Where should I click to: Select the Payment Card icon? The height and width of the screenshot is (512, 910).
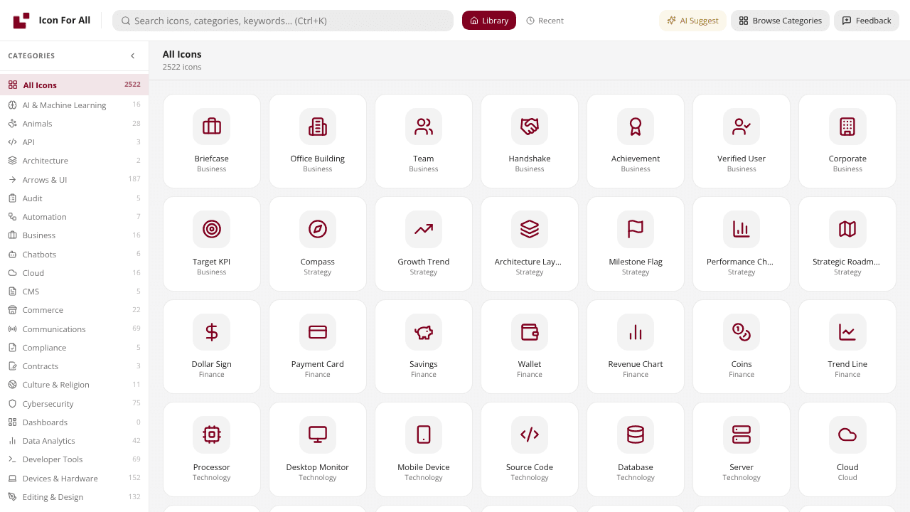[318, 346]
